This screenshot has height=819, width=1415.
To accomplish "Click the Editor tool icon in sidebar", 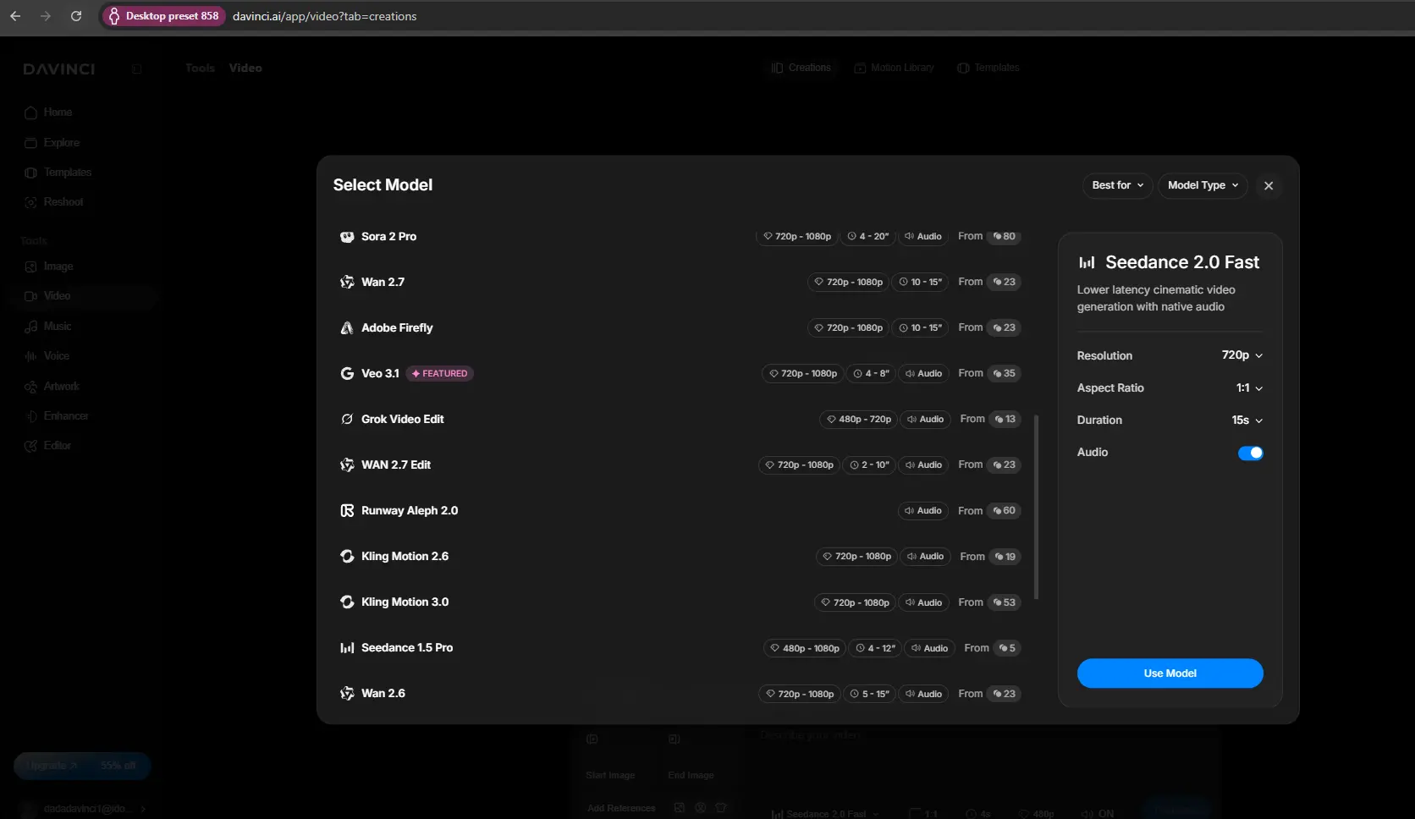I will [x=31, y=446].
